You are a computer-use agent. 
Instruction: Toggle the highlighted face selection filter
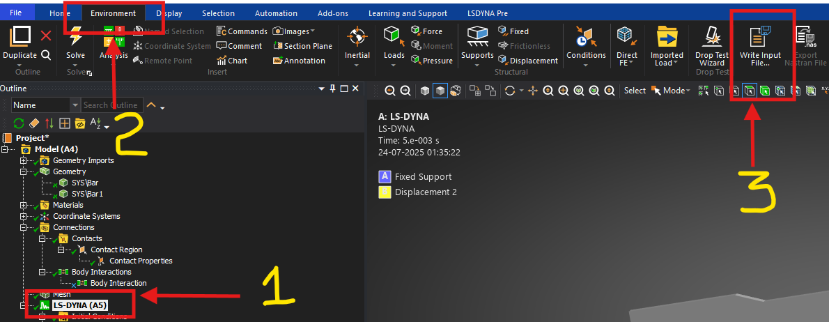(749, 91)
